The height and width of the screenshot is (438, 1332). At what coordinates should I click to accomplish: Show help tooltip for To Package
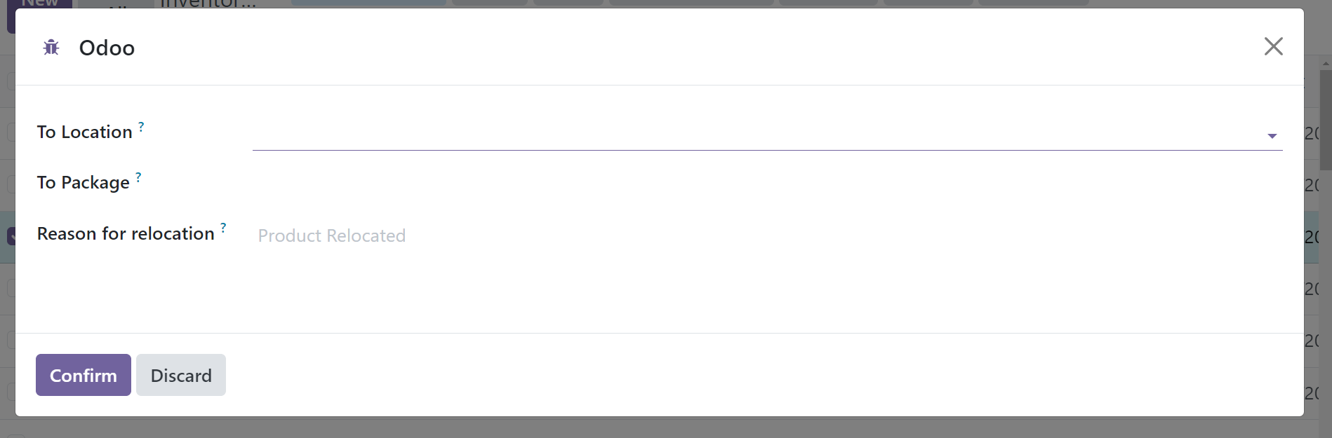click(138, 177)
